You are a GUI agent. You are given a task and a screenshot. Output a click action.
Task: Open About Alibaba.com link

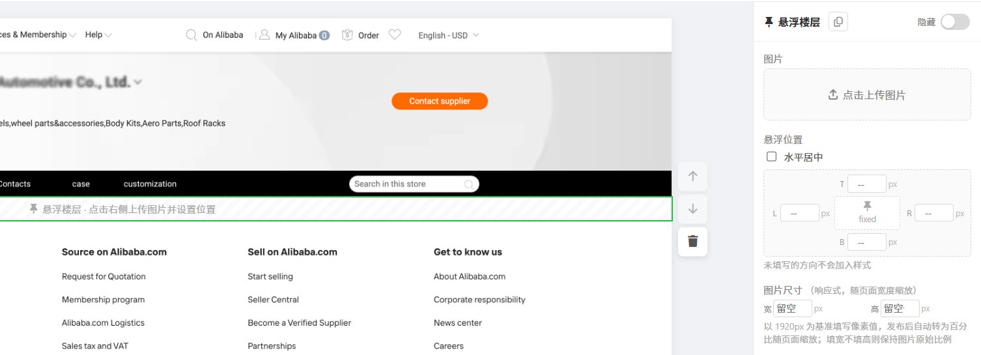click(x=470, y=276)
